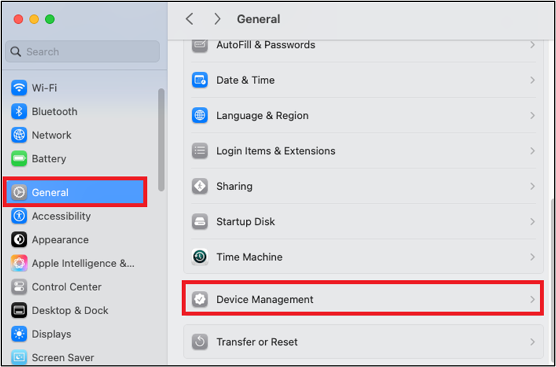Click the Network globe icon

pos(19,135)
